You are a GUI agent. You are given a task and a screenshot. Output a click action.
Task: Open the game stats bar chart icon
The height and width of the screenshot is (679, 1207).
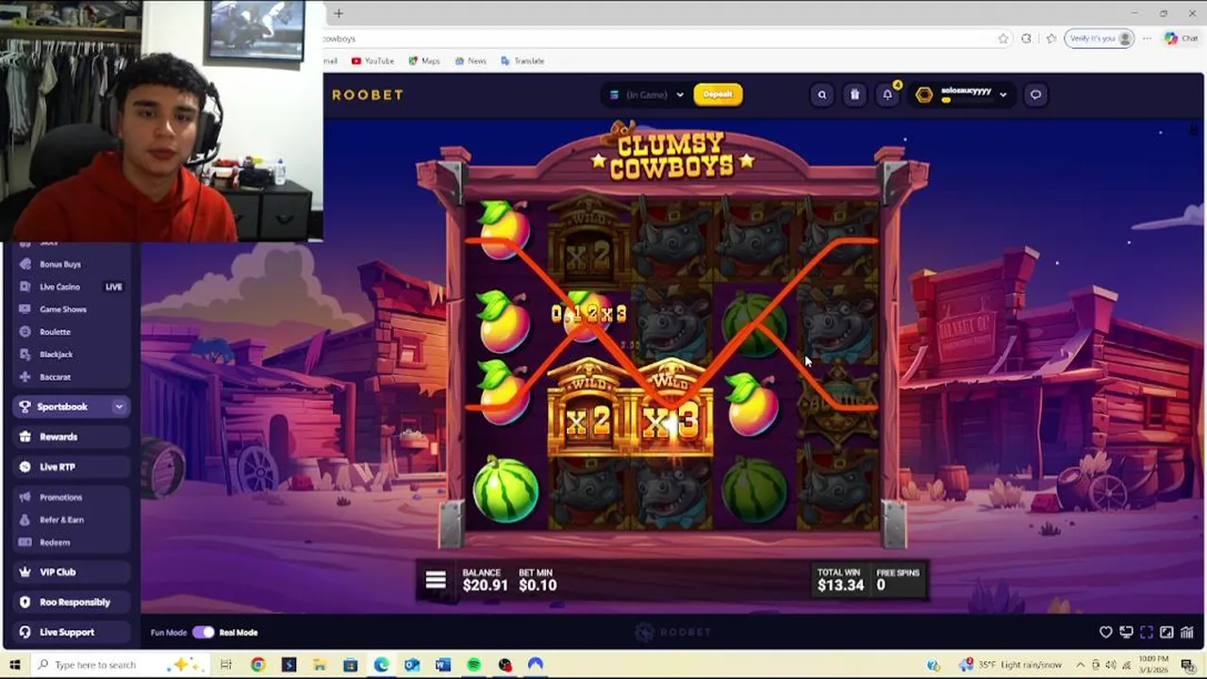coord(1187,633)
